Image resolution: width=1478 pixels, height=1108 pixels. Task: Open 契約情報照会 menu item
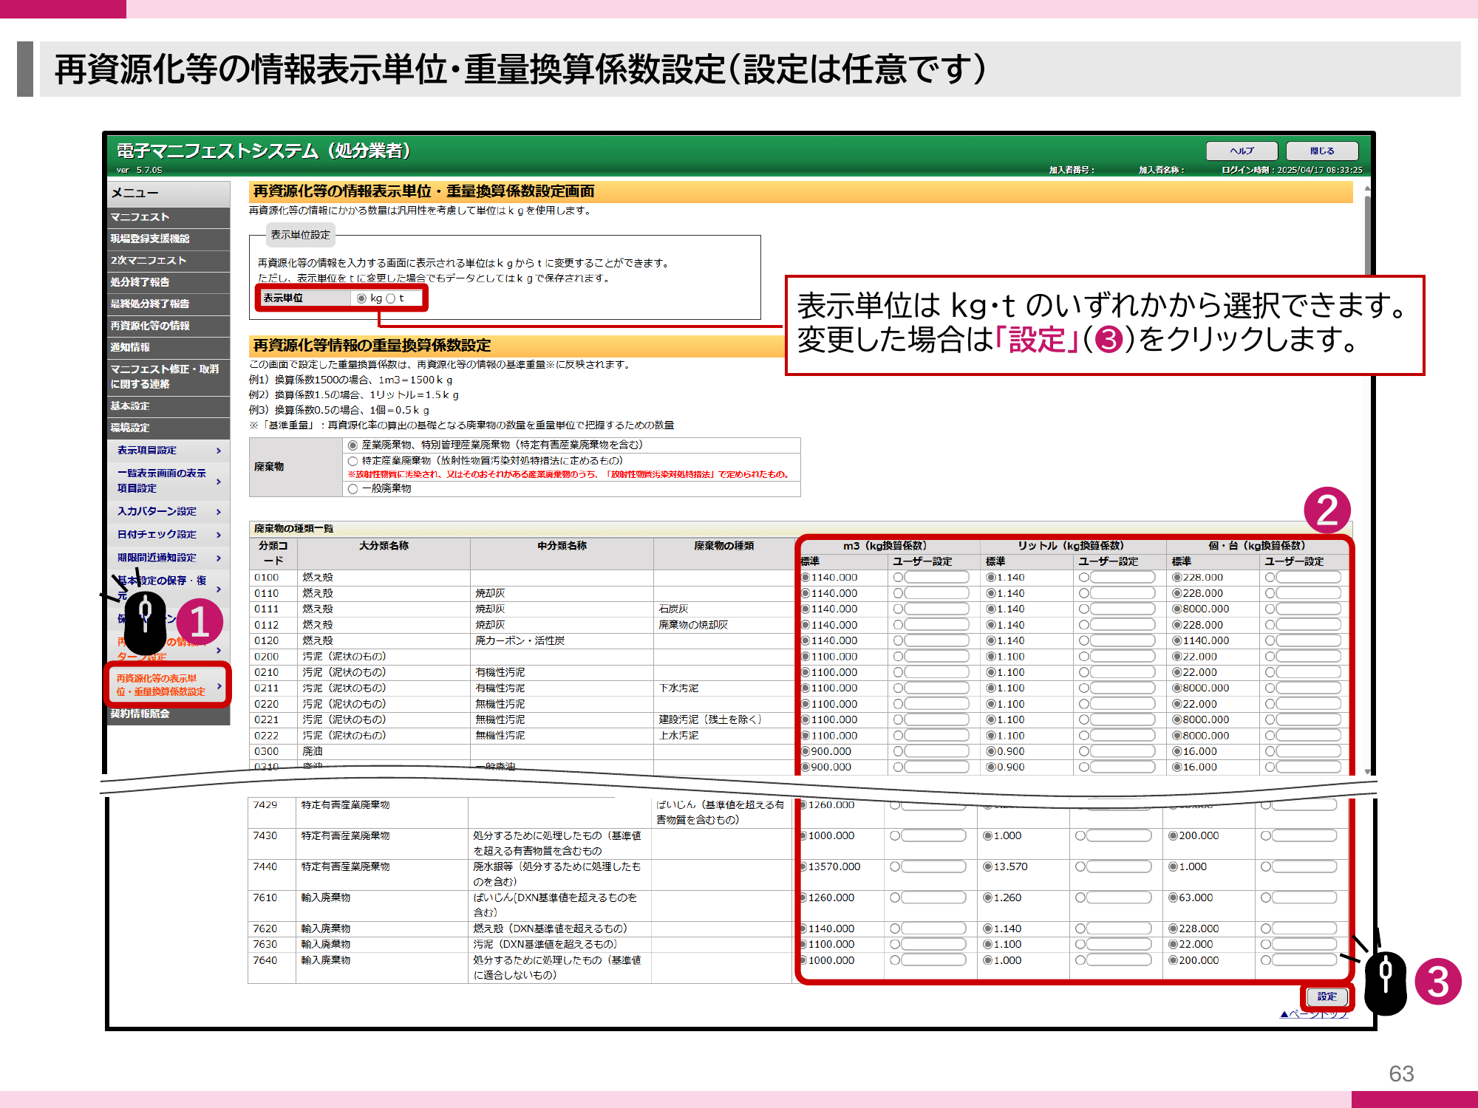click(168, 714)
